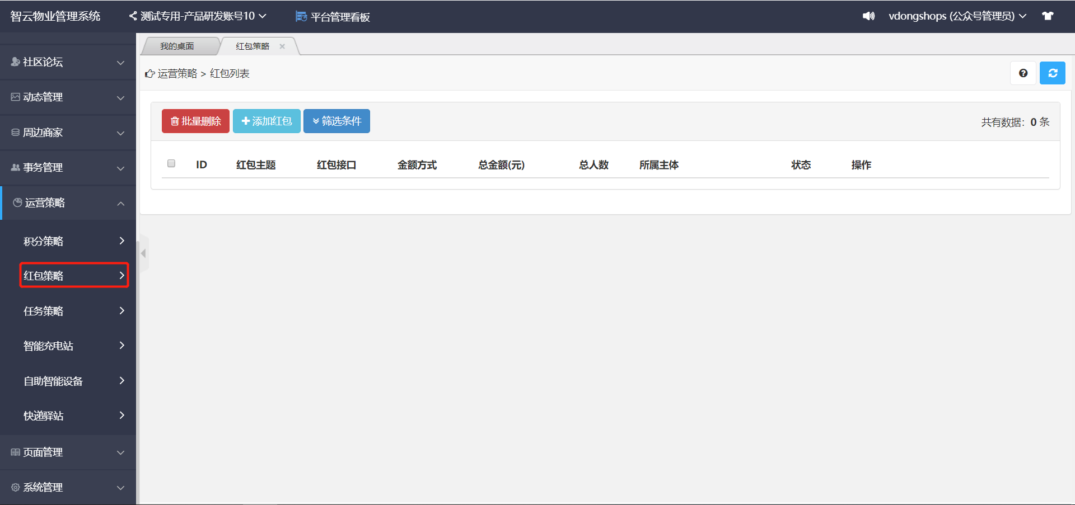Refresh the page with blue refresh icon
Screen dimensions: 1075x505
pos(1053,73)
